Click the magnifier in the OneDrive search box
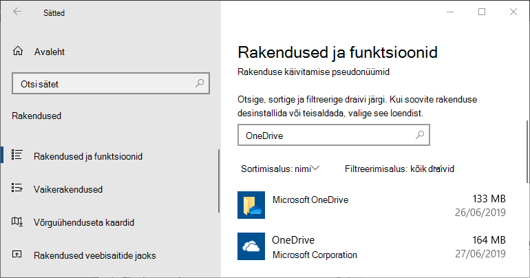The image size is (530, 278). click(419, 135)
